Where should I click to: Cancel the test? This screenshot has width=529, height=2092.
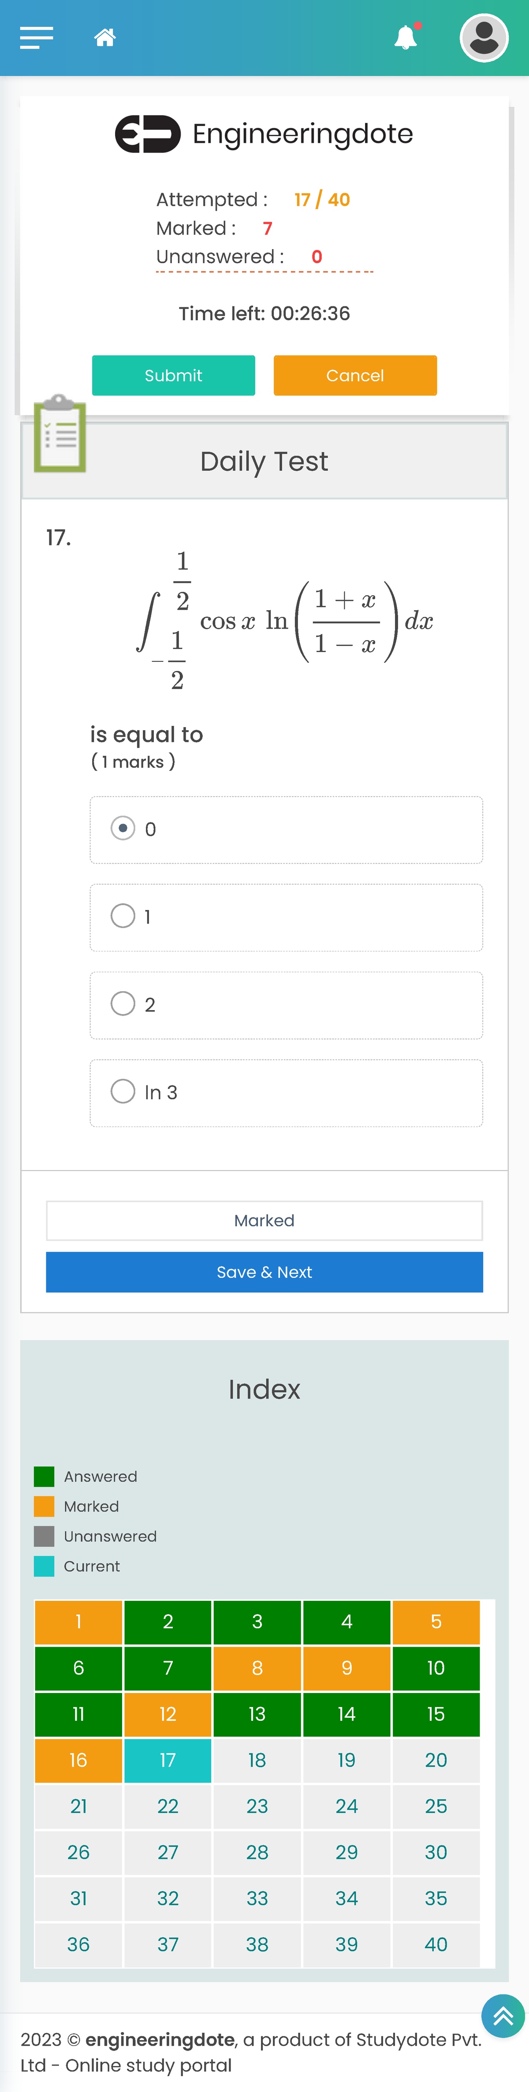pos(355,375)
